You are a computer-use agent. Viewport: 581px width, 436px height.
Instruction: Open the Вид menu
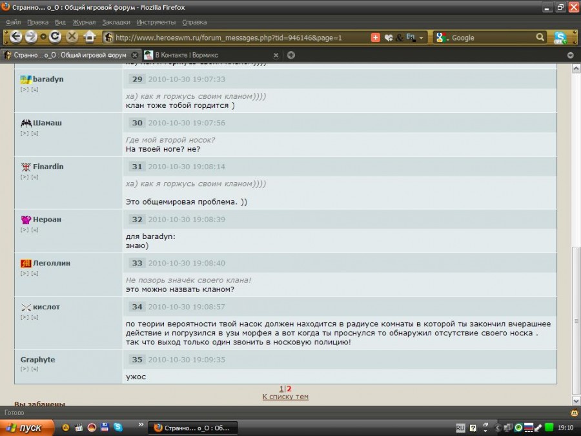pyautogui.click(x=60, y=22)
